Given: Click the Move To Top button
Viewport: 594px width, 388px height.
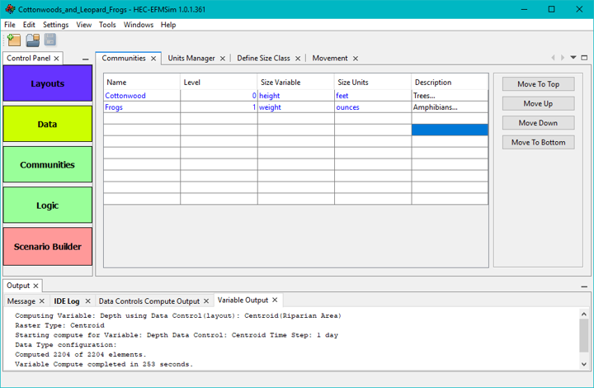Looking at the screenshot, I should coord(538,84).
